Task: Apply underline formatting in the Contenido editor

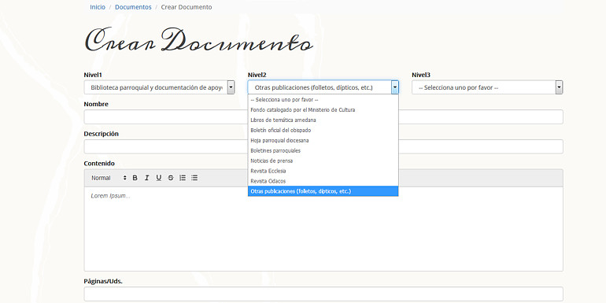Action: [159, 178]
